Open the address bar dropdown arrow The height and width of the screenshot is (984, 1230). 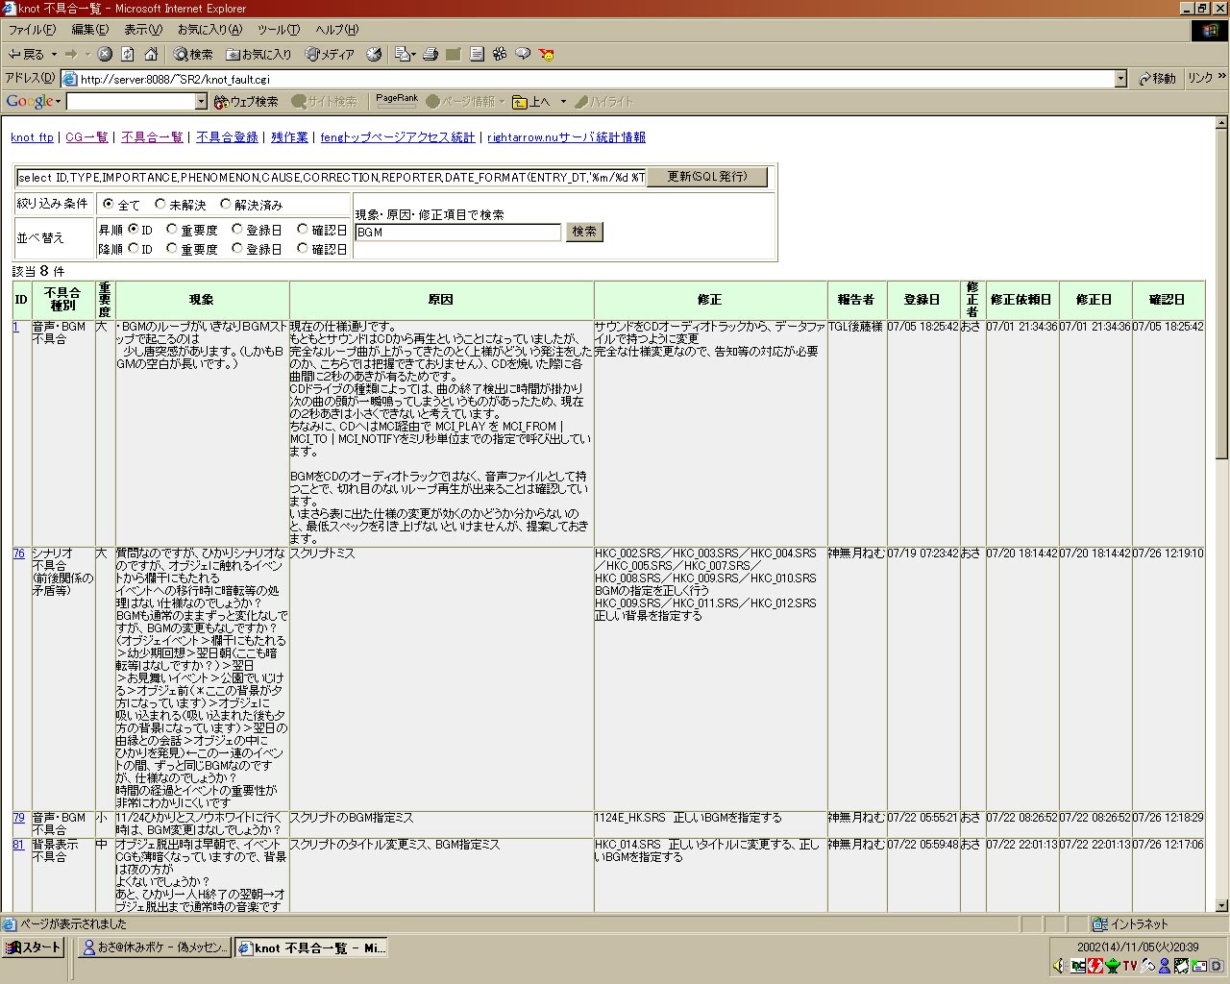[1120, 79]
